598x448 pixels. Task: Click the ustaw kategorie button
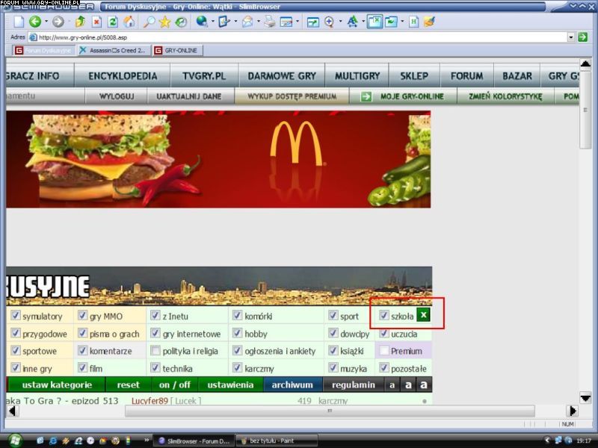[x=51, y=385]
